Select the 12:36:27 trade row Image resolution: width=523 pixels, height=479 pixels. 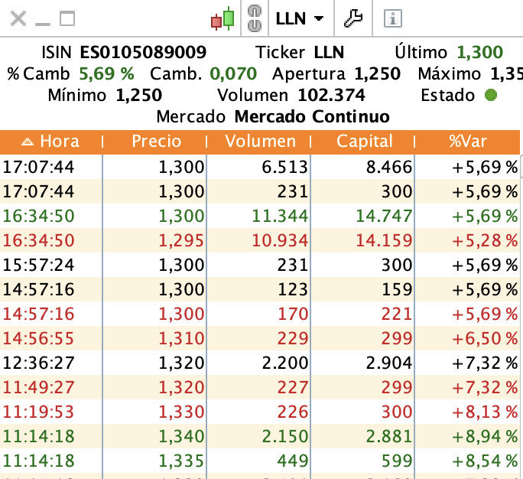260,363
